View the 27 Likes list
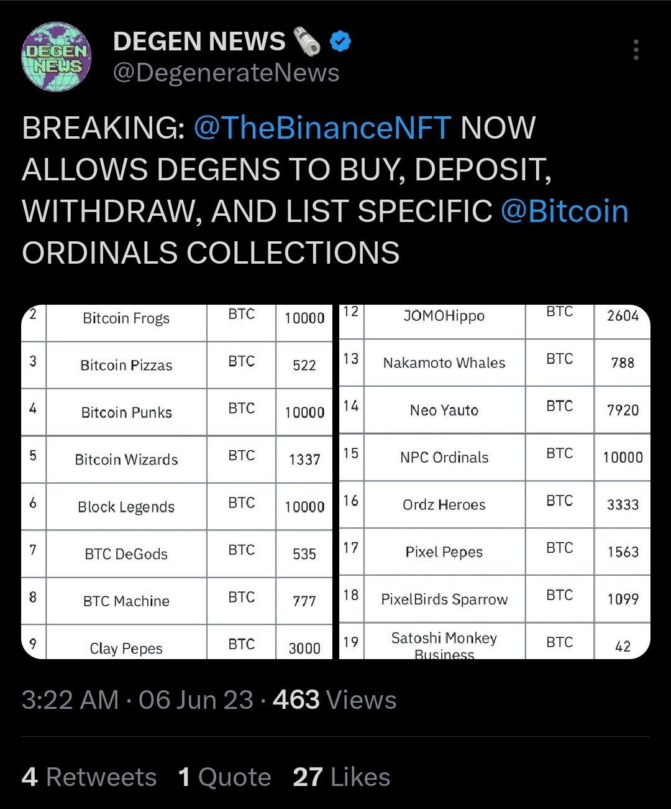Image resolution: width=671 pixels, height=809 pixels. point(341,777)
